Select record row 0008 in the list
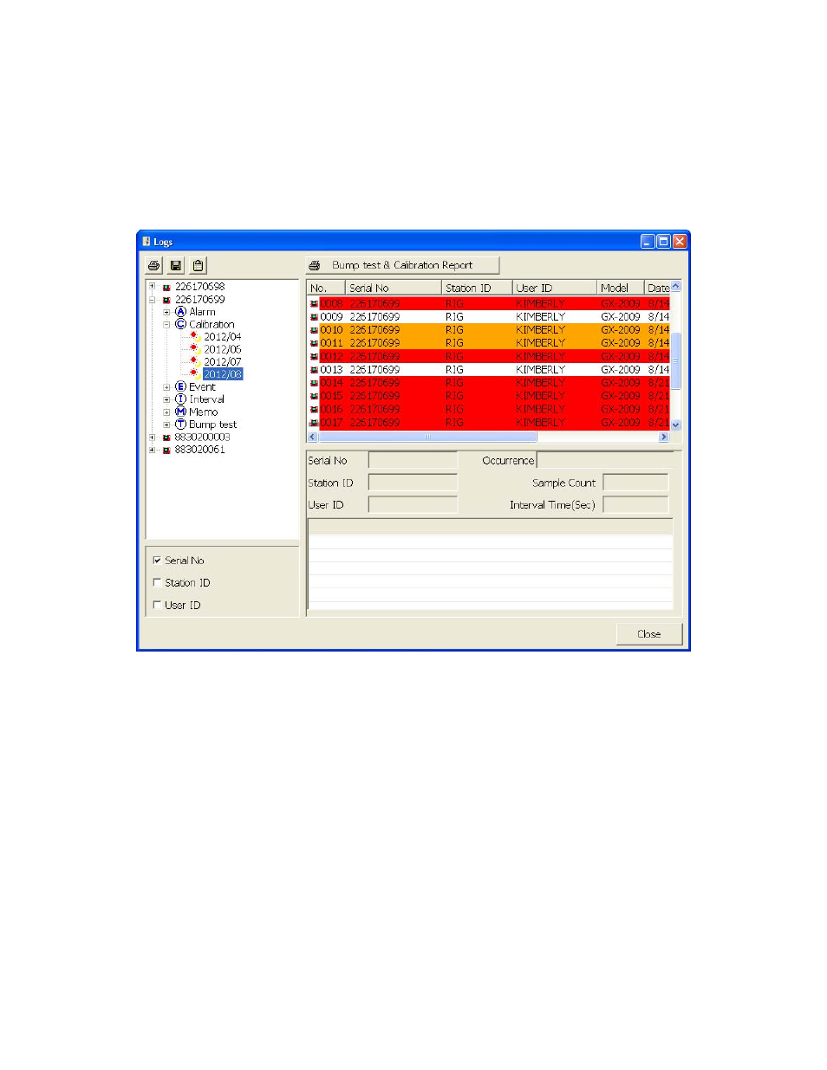 [489, 303]
